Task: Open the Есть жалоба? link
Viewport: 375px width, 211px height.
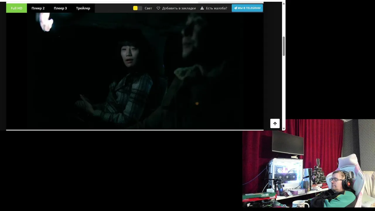Action: [x=216, y=8]
